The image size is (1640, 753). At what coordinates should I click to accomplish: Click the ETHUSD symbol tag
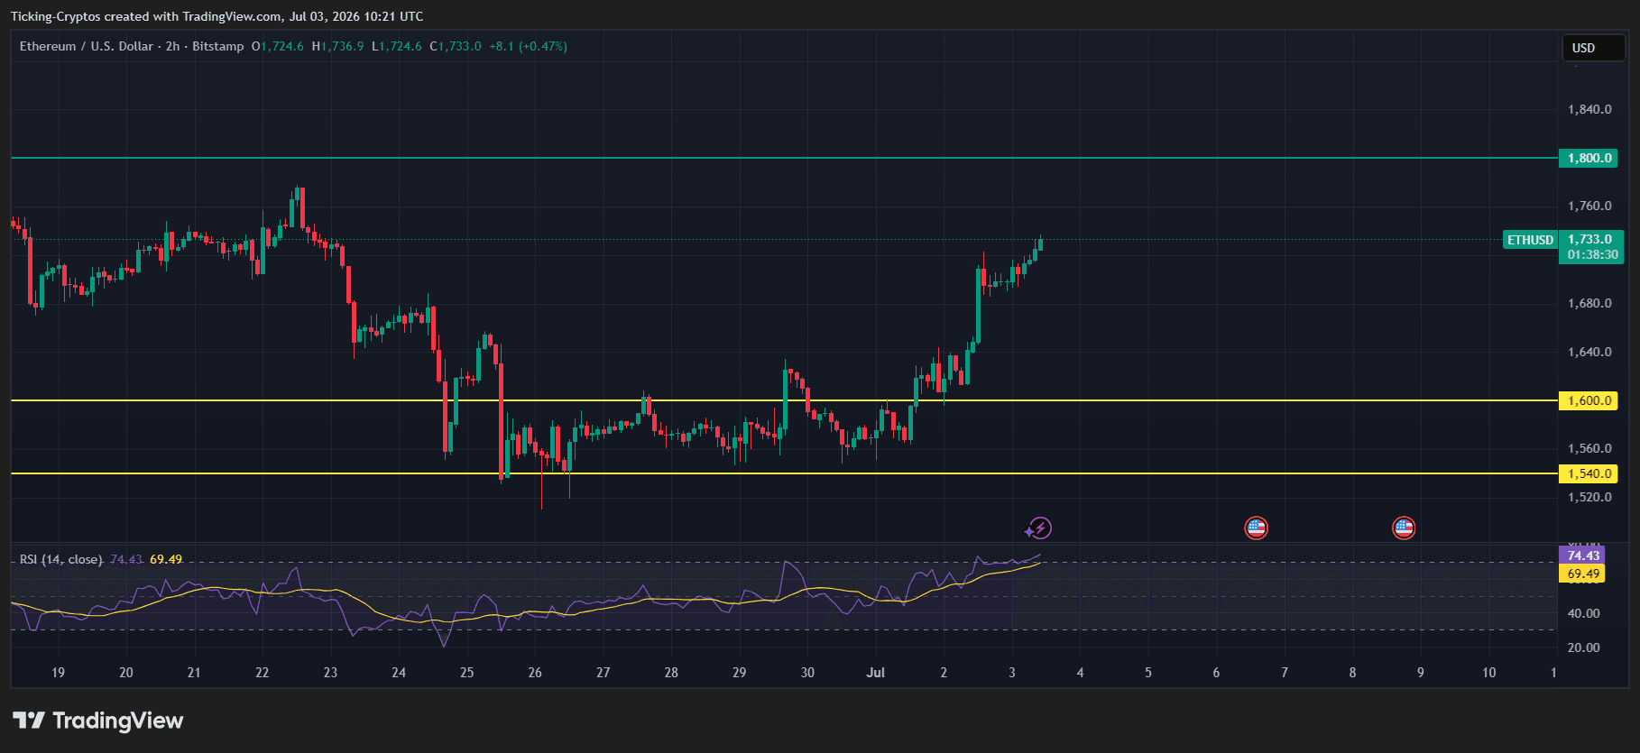click(1530, 240)
